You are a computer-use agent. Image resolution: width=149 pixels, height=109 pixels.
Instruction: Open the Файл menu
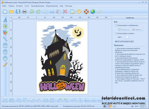(4, 6)
